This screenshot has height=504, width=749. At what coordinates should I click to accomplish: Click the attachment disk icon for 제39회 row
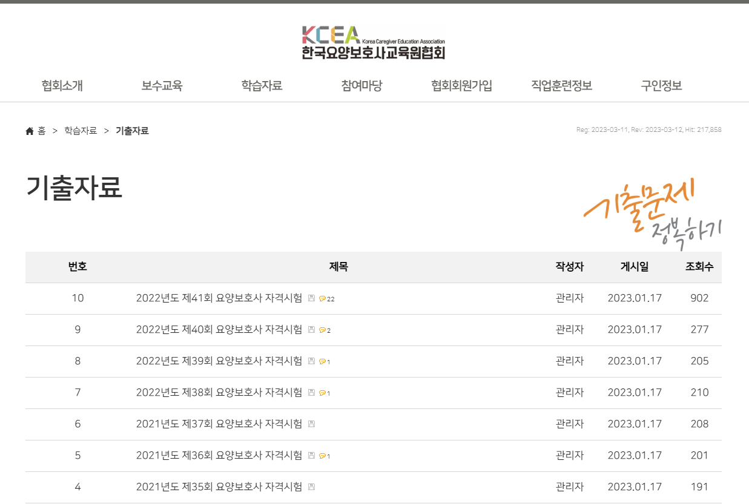point(311,361)
